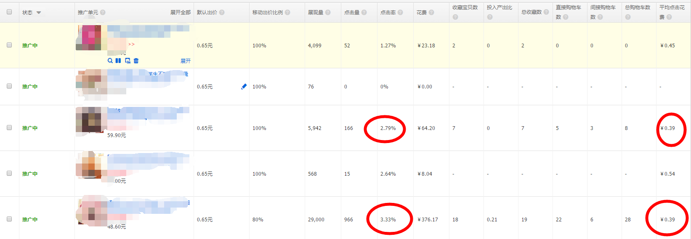Screen dimensions: 691x239
Task: Expand the first row via 展开 link
Action: tap(185, 61)
